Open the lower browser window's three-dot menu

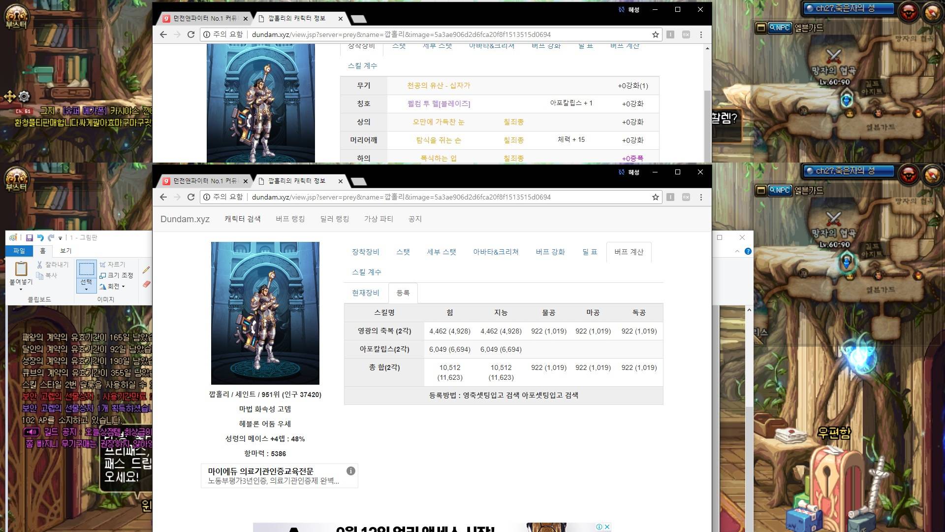click(701, 197)
